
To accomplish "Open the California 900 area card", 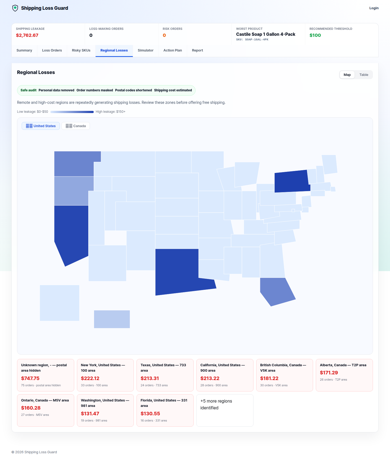I will pos(225,375).
